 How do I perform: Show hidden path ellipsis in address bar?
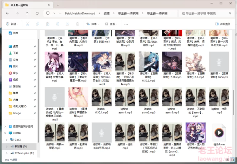[60, 13]
